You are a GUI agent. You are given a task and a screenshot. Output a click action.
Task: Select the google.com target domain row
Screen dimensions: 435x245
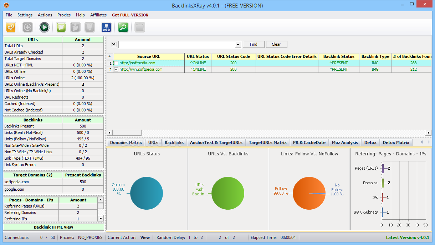[53, 189]
